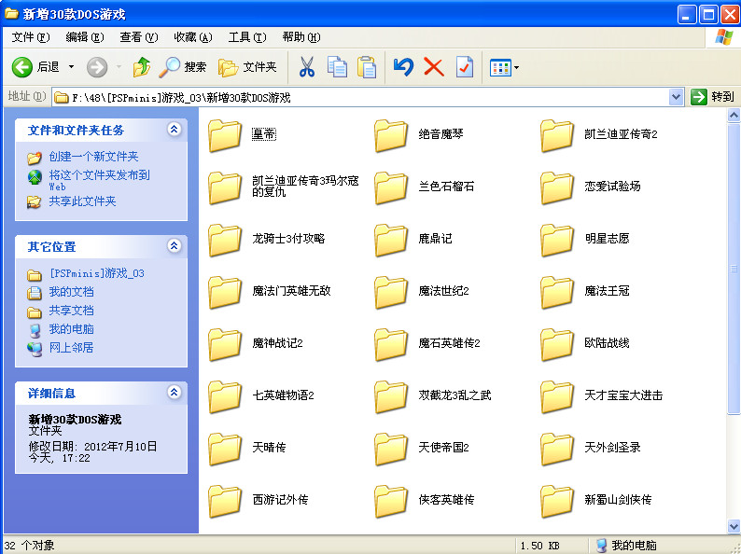Click the 天外剑圣录 folder name
This screenshot has width=741, height=554.
pos(612,448)
